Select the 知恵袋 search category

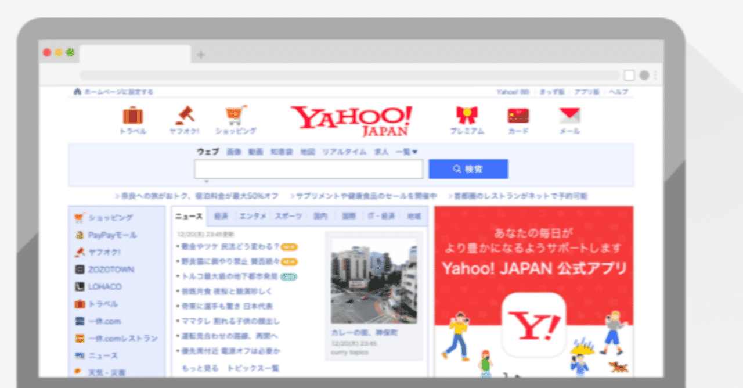coord(282,152)
